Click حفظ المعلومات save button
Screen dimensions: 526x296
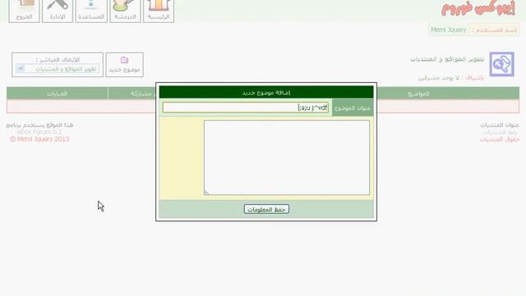point(266,210)
